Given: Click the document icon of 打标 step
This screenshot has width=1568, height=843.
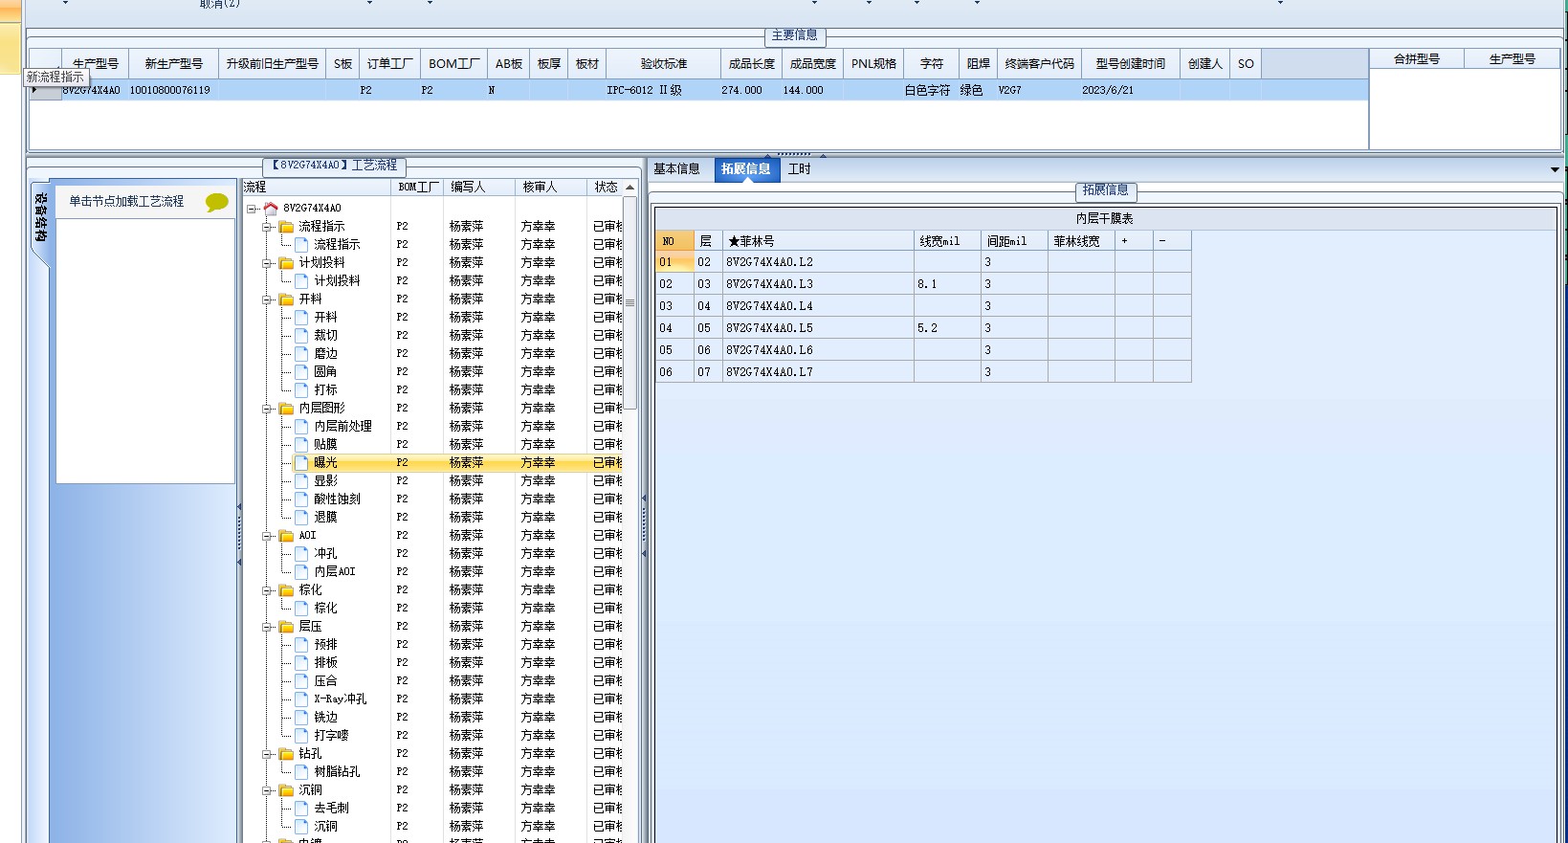Looking at the screenshot, I should (301, 389).
